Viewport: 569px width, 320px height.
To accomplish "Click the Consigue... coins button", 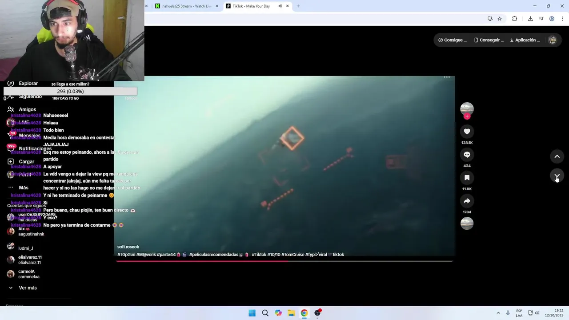I will pos(453,40).
